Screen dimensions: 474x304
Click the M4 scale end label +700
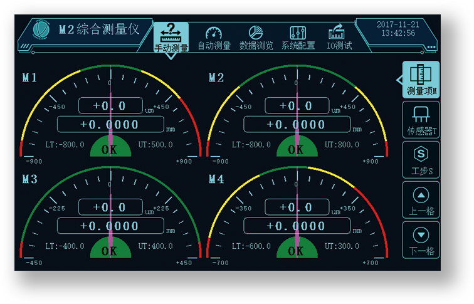pyautogui.click(x=371, y=263)
